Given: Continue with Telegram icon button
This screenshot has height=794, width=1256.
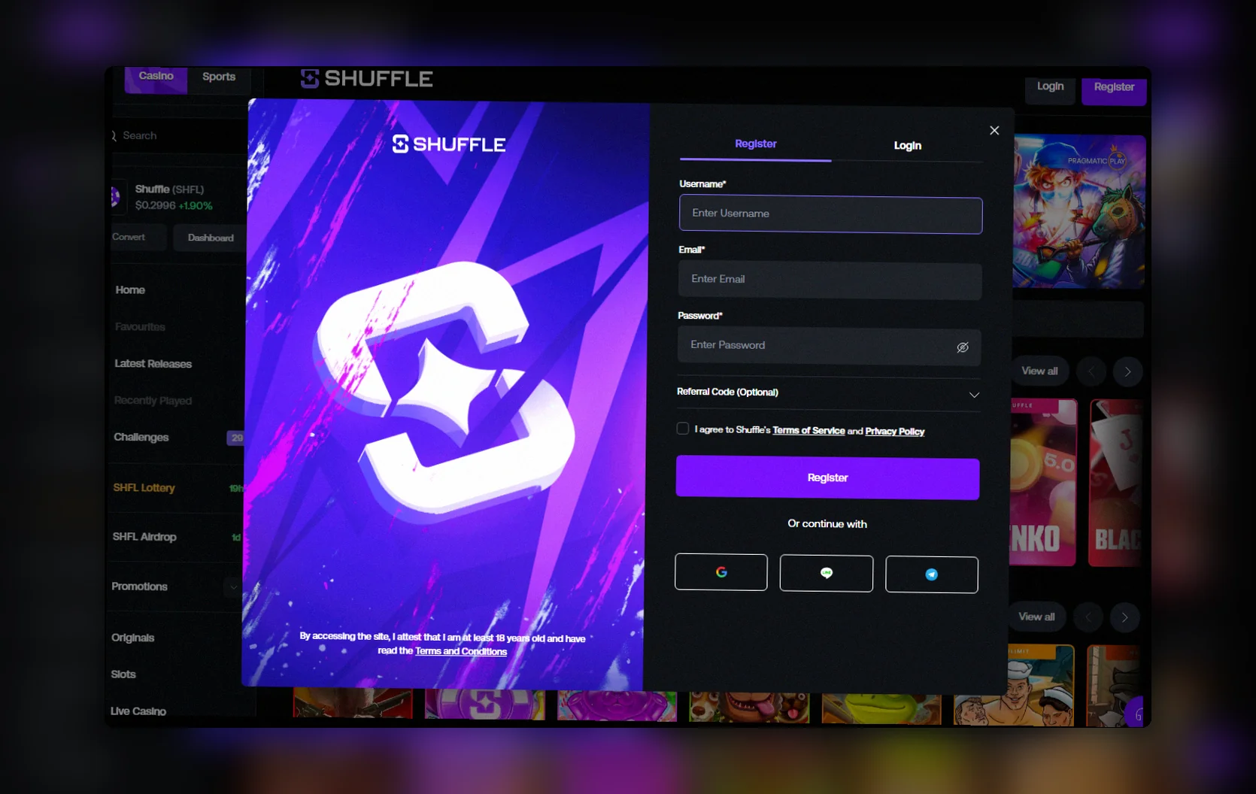Looking at the screenshot, I should coord(931,574).
